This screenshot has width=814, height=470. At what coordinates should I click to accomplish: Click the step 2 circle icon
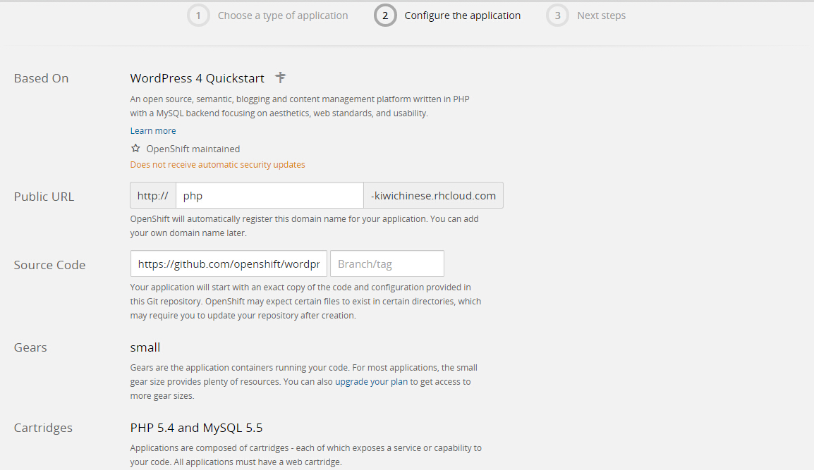point(385,16)
